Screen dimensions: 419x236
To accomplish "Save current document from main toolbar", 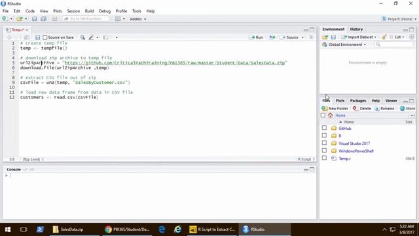I will click(x=35, y=19).
